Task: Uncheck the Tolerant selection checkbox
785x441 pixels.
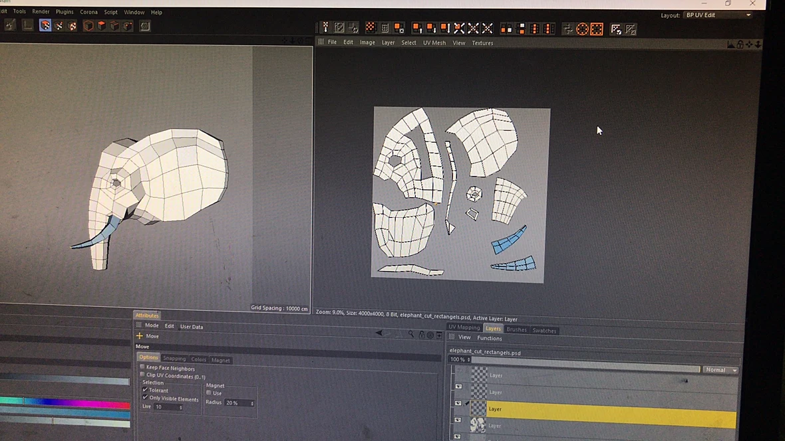Action: pos(145,389)
